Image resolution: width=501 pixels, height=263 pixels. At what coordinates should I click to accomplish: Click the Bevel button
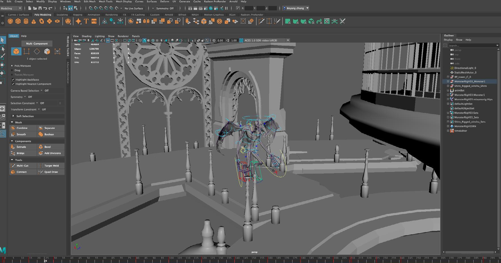(x=51, y=147)
